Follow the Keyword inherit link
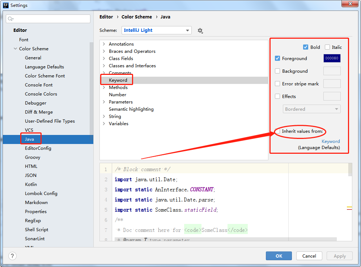Viewport: 361px width, 267px height. pyautogui.click(x=331, y=141)
